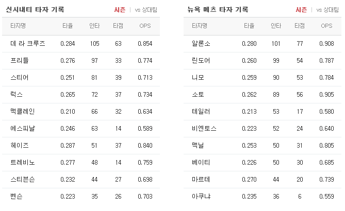Open player 비엔토스 entry
Viewport: 345px width, 211px height.
(x=204, y=129)
